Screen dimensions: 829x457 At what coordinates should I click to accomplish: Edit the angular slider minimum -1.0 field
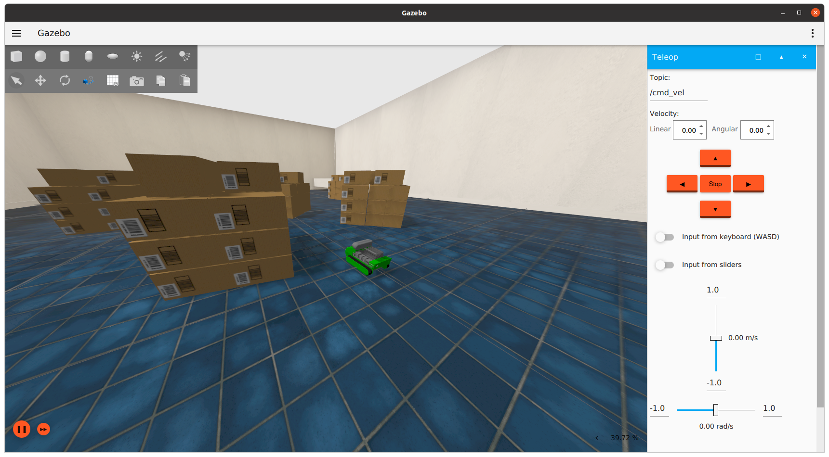(659, 409)
